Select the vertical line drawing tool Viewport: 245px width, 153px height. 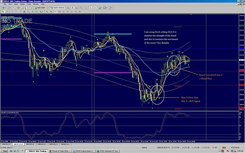[x=12, y=11]
